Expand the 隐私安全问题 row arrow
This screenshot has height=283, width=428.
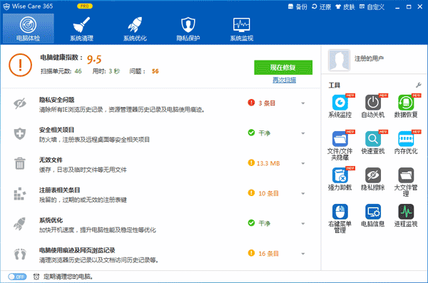(x=303, y=103)
